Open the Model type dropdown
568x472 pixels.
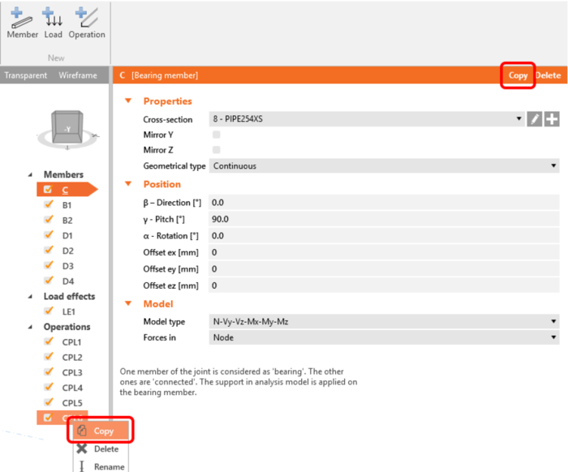[384, 321]
